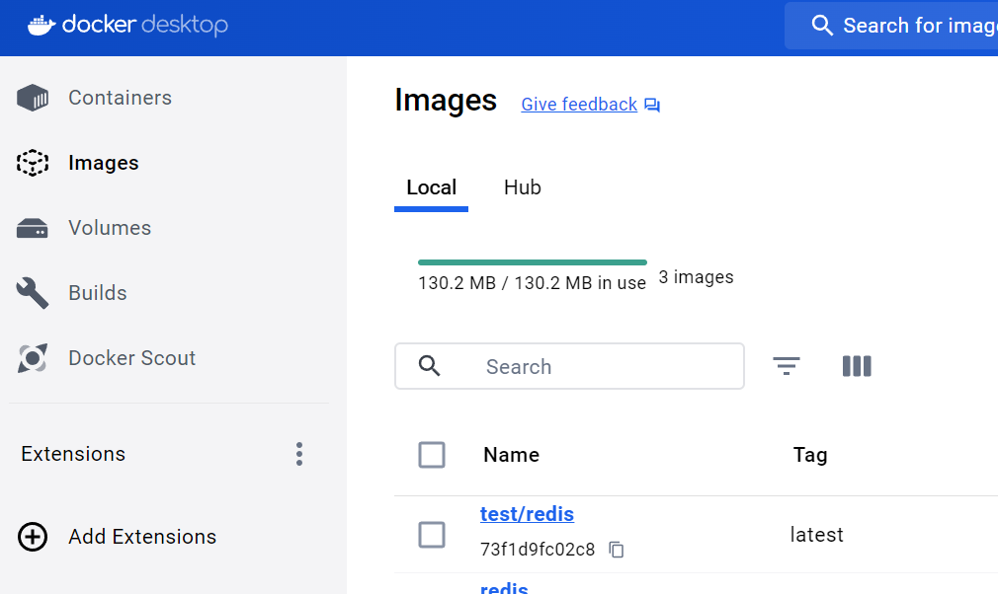Open the column display options icon
998x594 pixels.
[857, 366]
